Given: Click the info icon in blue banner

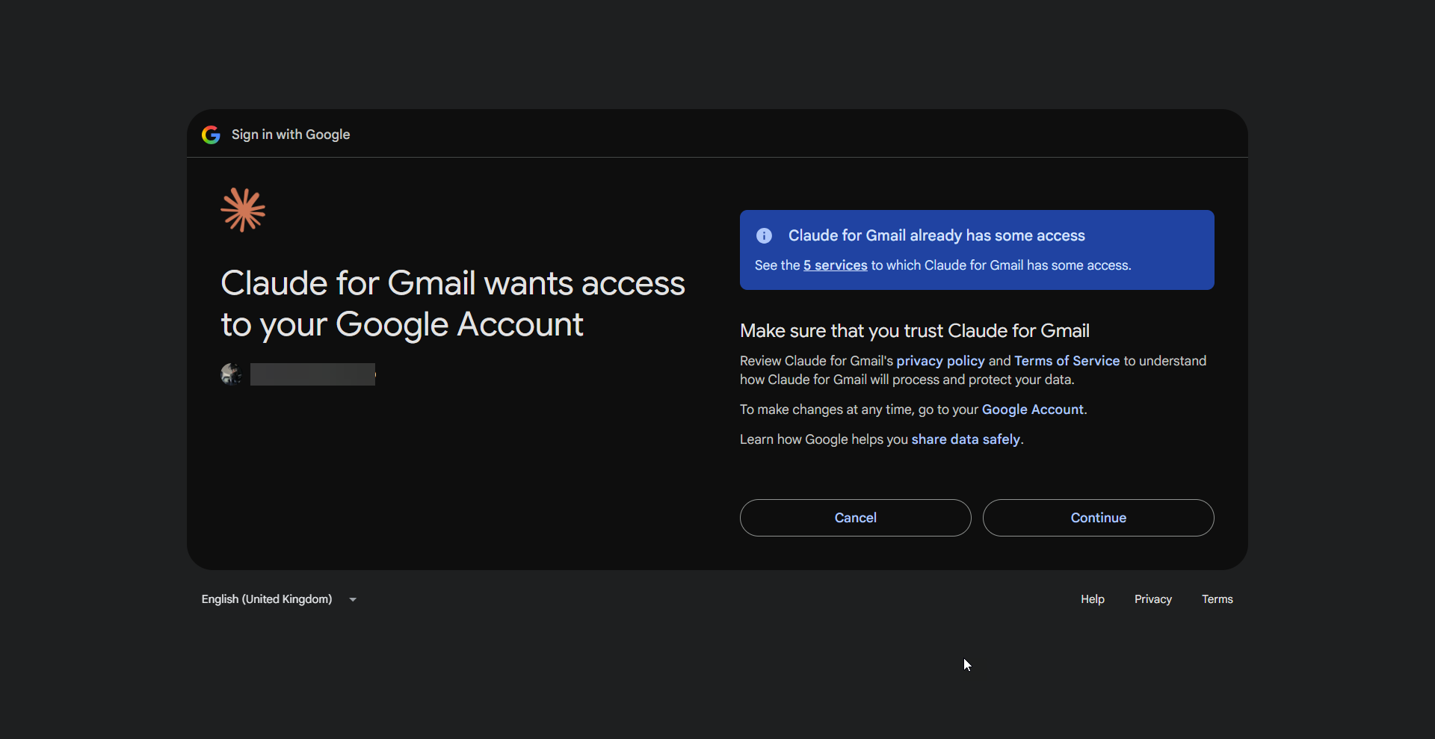Looking at the screenshot, I should [x=764, y=235].
